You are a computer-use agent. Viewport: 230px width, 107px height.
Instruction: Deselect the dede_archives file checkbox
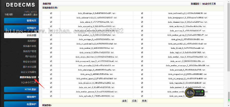[142, 26]
